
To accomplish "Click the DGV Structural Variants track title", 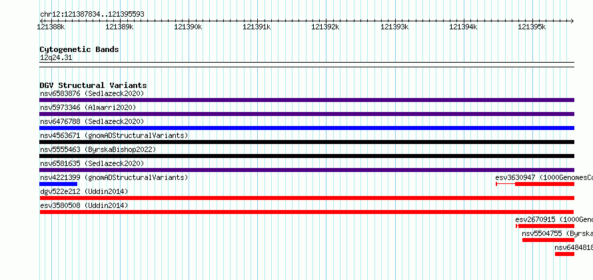I will tap(93, 85).
